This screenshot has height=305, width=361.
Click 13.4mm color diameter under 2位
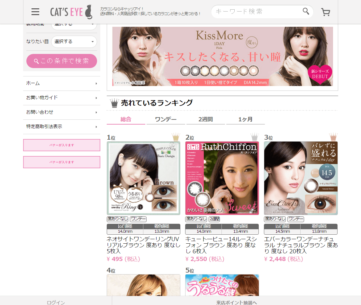click(240, 231)
